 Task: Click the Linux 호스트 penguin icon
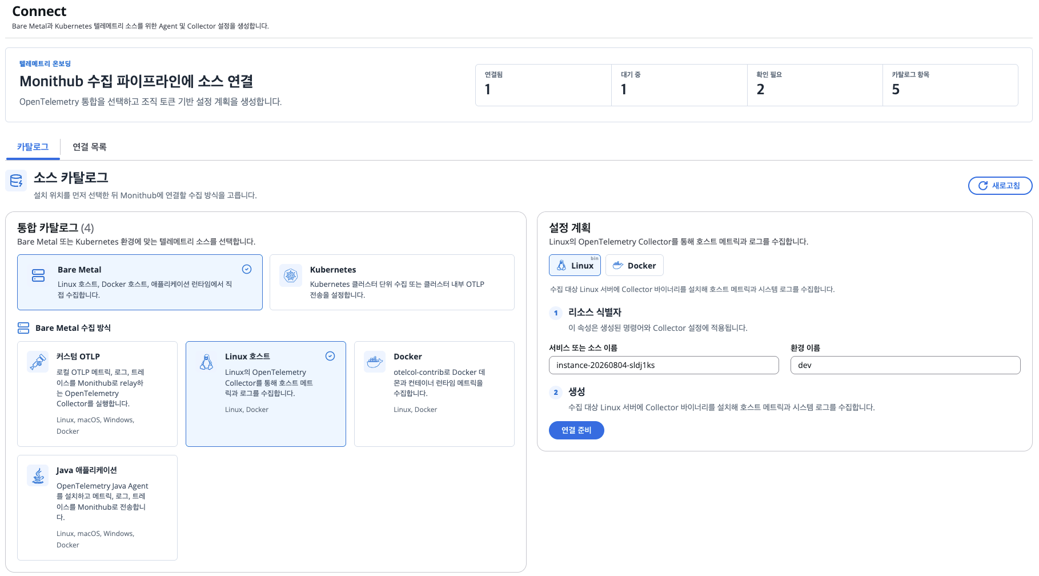(x=206, y=362)
